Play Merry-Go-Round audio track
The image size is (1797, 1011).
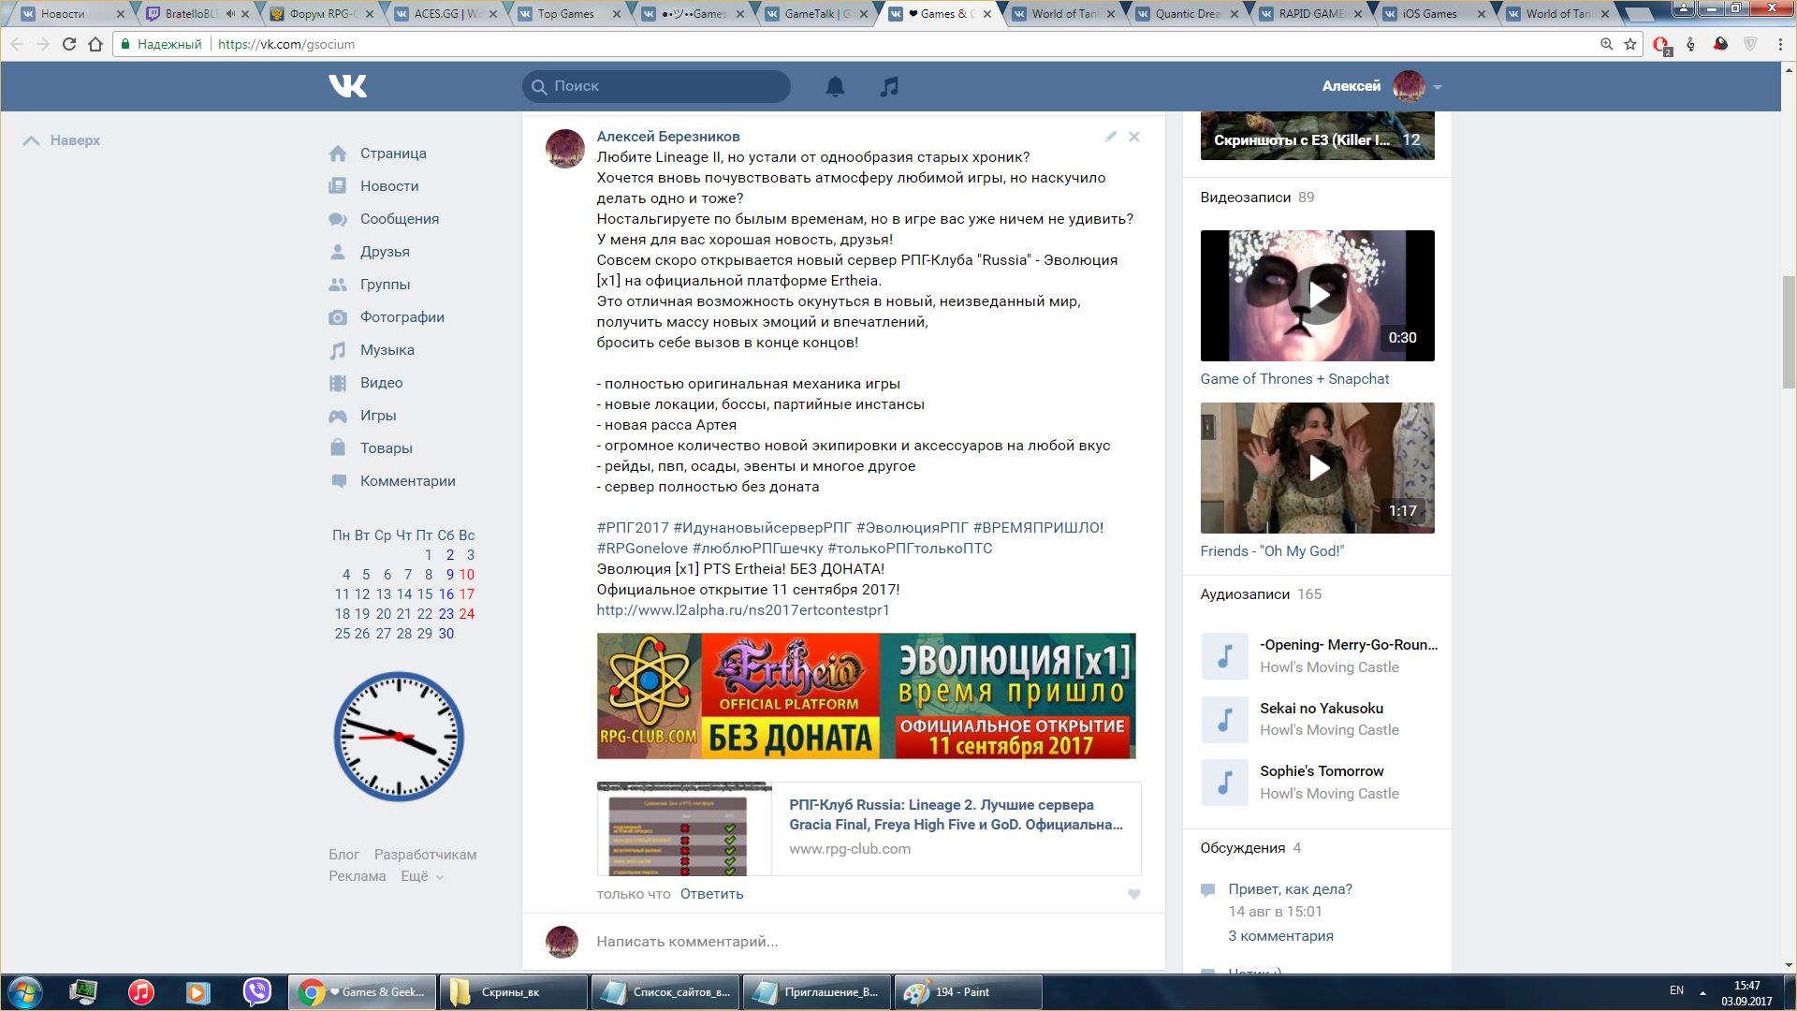[x=1224, y=656]
